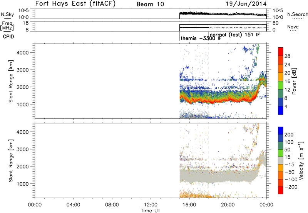This screenshot has width=308, height=213.
Task: Click the '4000' tick on power panel axis
Action: tap(23, 53)
